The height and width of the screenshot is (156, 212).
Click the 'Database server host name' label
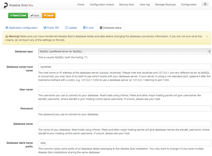[19, 68]
